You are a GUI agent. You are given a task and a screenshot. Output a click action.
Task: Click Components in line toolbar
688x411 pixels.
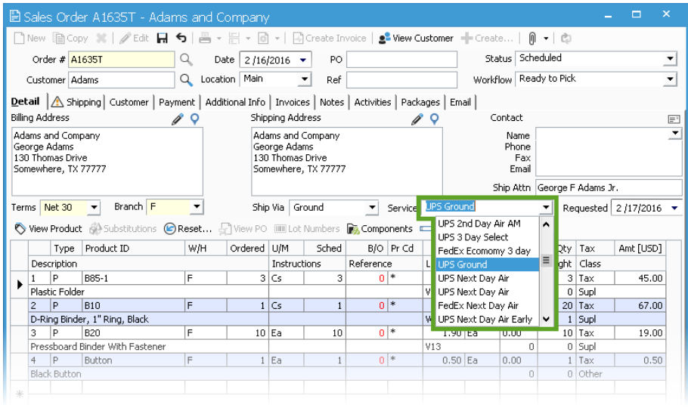[380, 229]
